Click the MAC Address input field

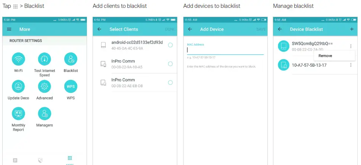(225, 50)
